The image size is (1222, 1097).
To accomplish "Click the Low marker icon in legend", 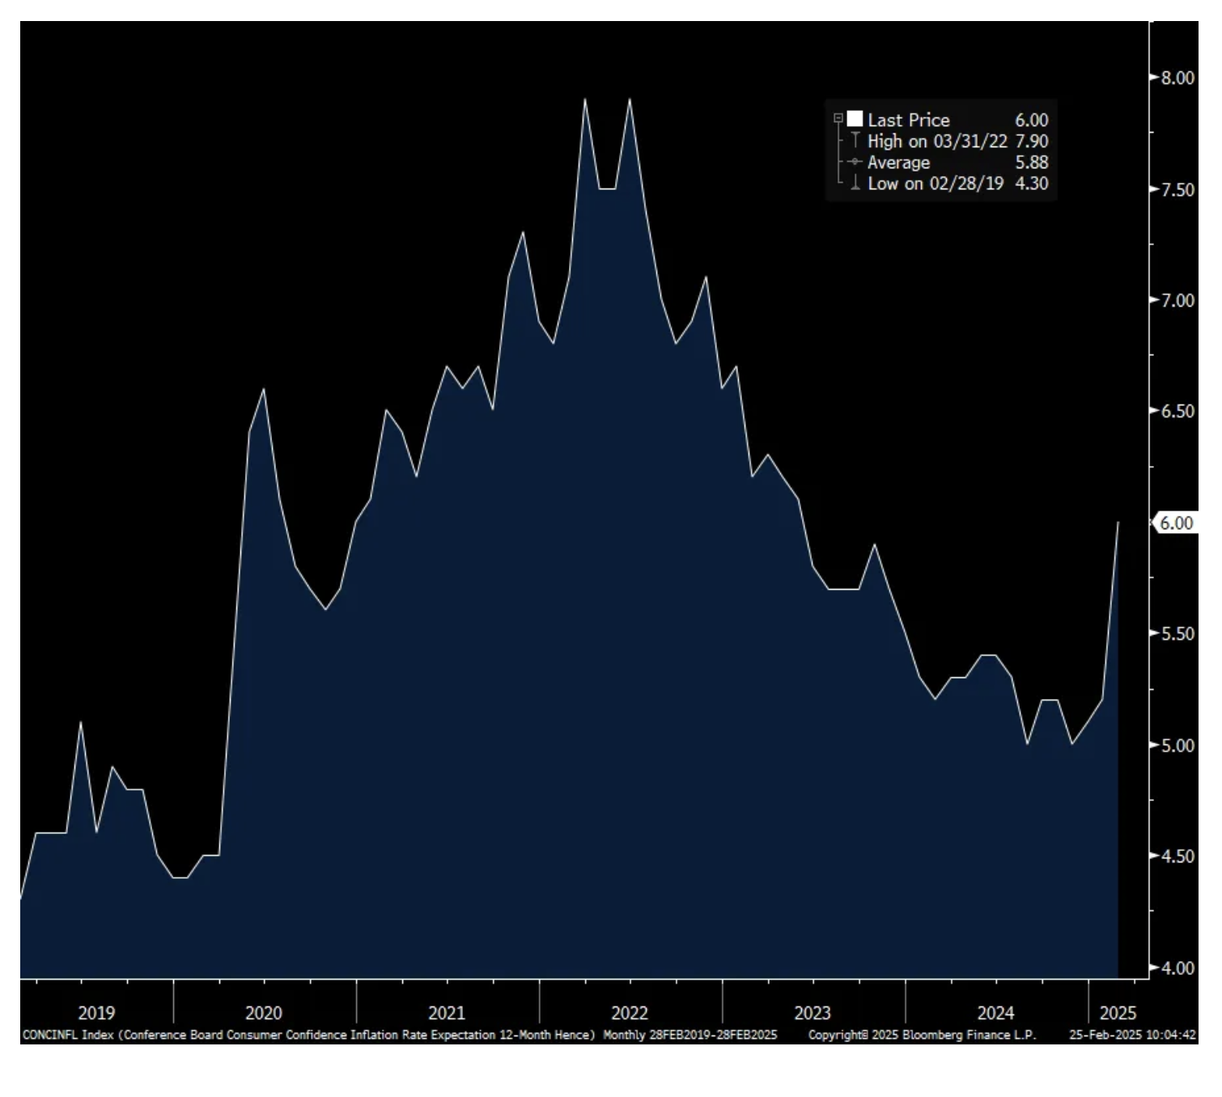I will [855, 184].
